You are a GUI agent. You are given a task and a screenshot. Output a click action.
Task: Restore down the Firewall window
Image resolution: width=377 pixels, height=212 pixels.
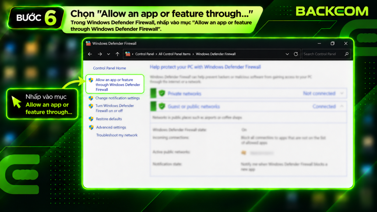(332, 43)
